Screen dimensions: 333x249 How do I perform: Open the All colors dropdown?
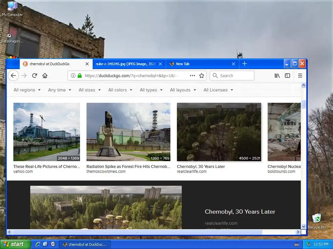(x=120, y=90)
